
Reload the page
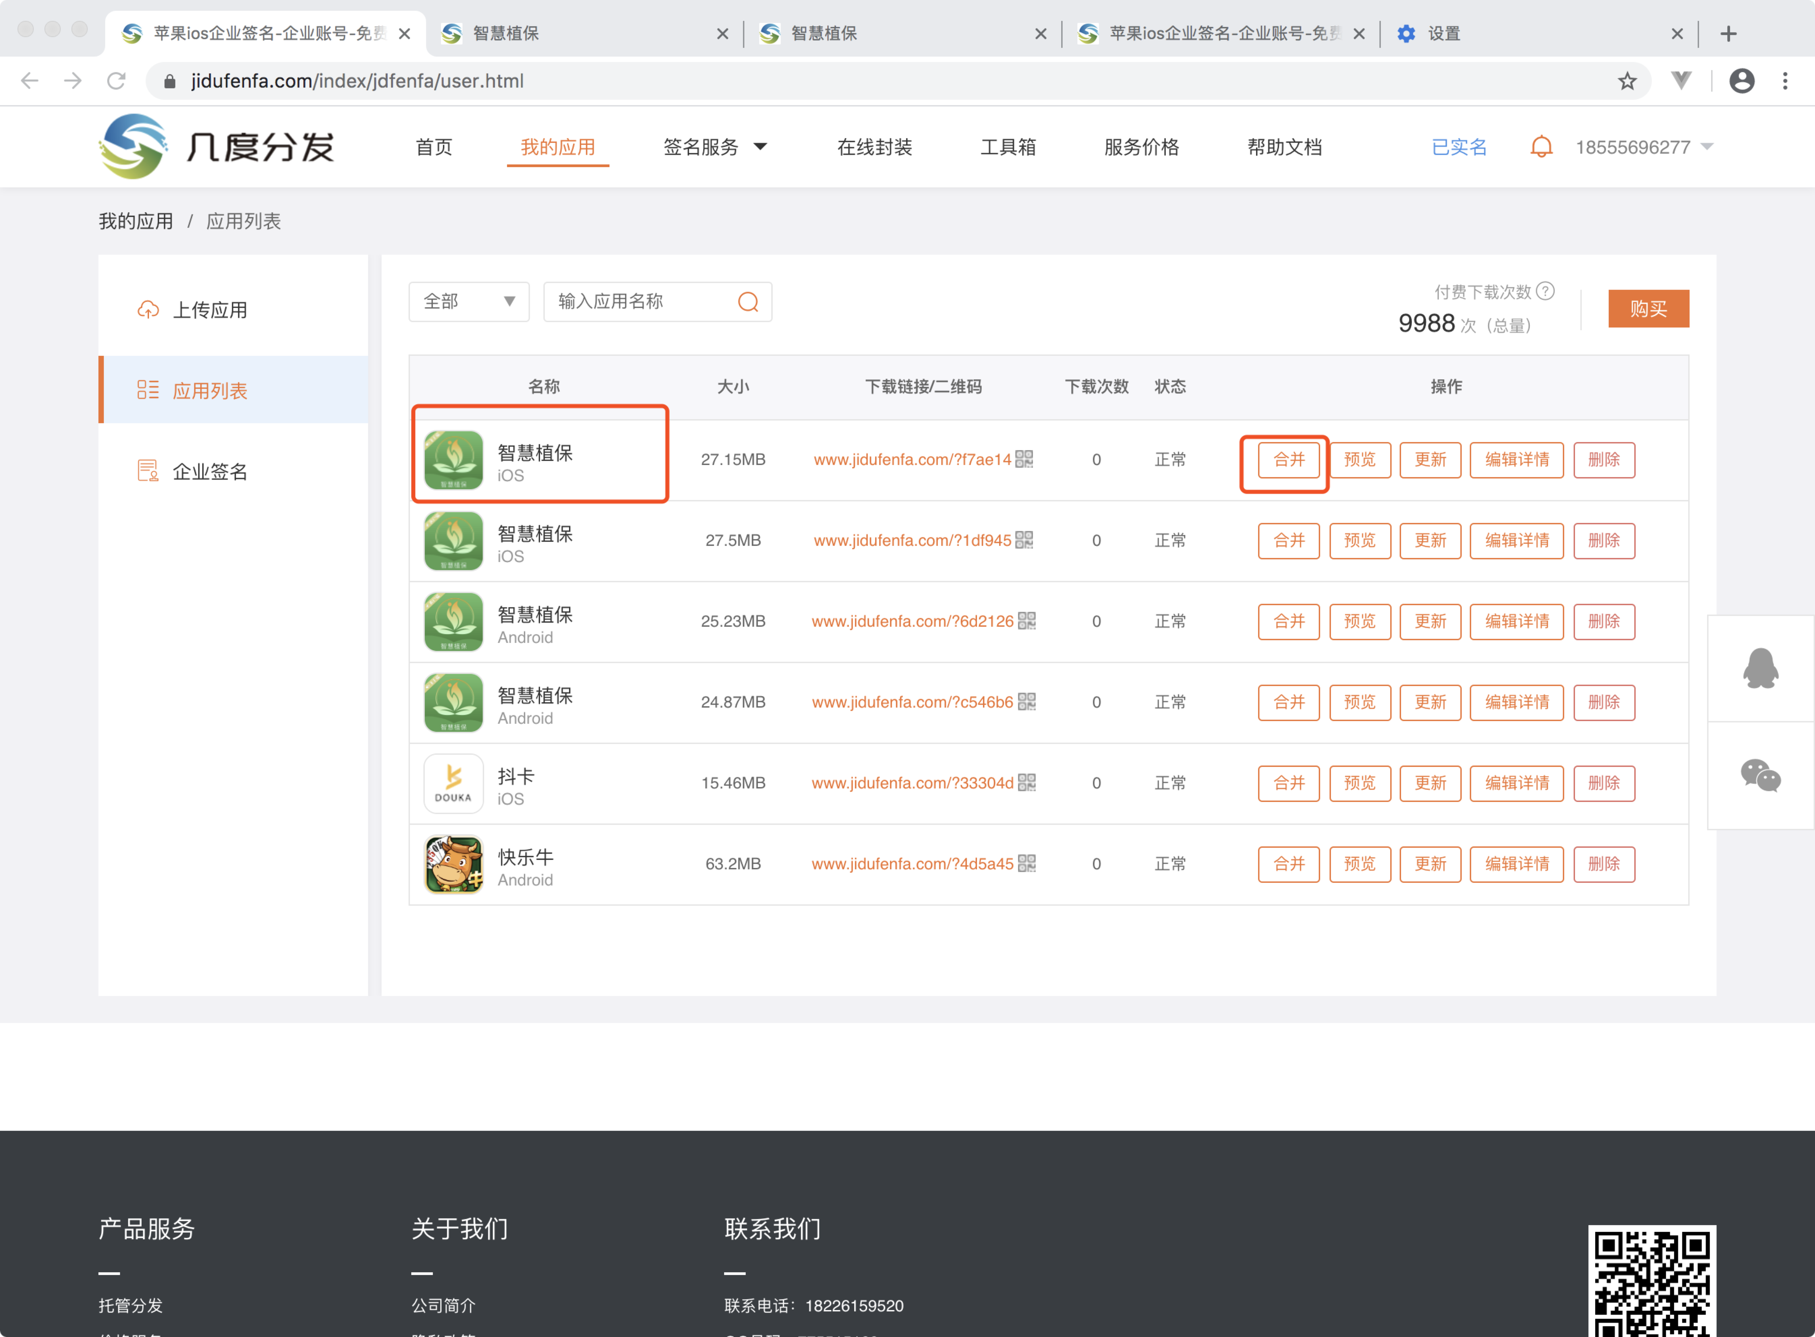pyautogui.click(x=117, y=81)
